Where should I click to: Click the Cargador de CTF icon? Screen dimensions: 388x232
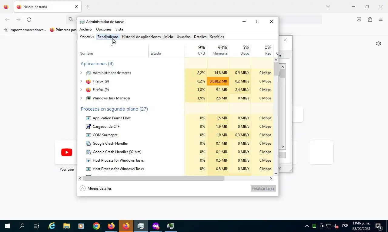pyautogui.click(x=88, y=127)
